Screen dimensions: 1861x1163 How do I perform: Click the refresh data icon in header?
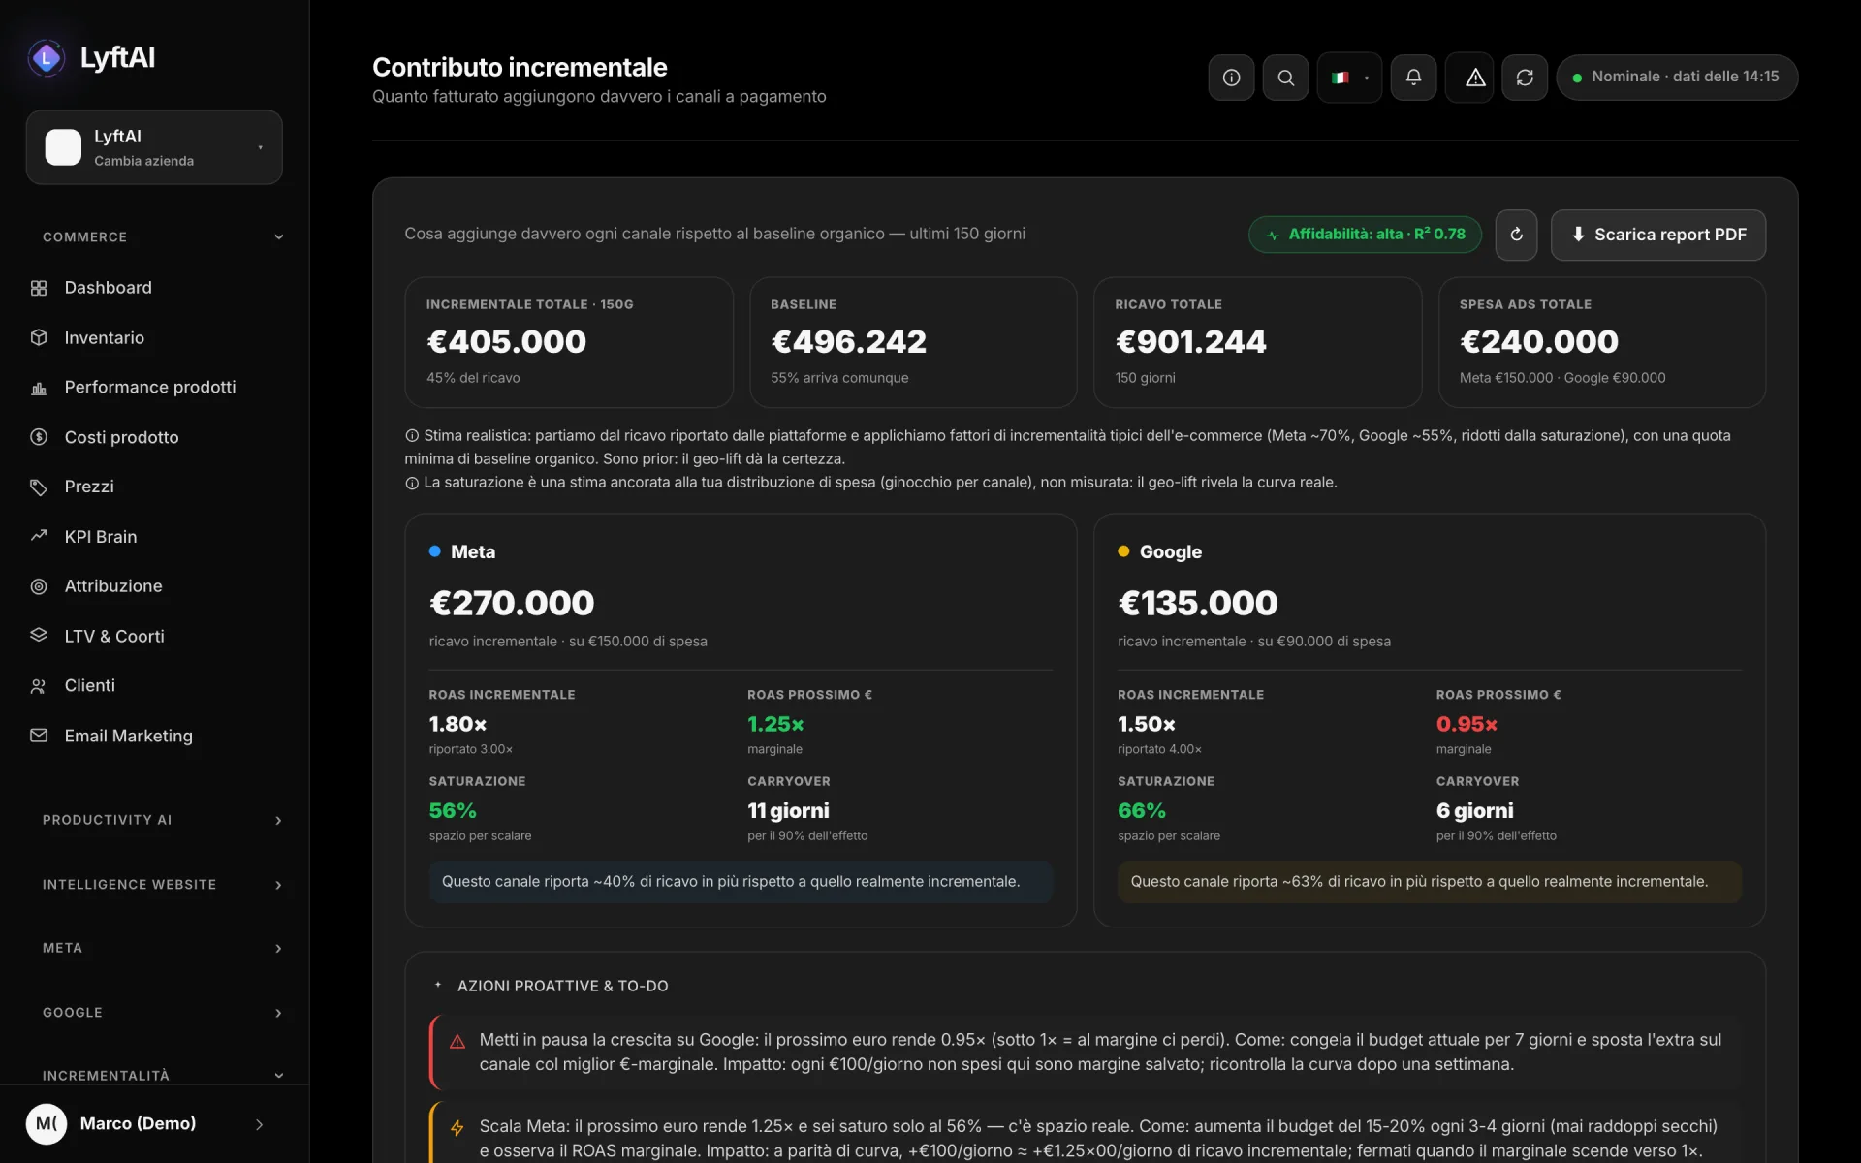tap(1525, 78)
